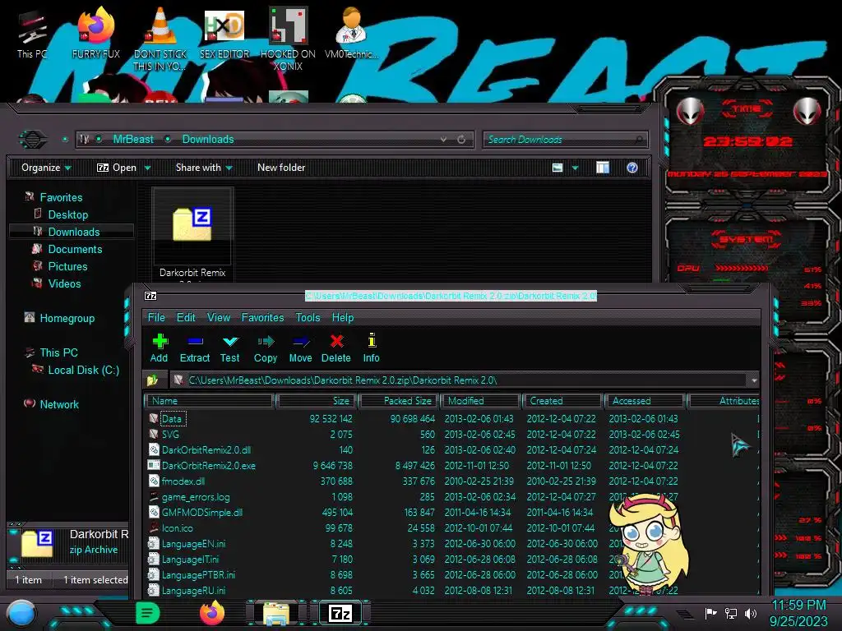Open the 7-Zip Help menu
Viewport: 842px width, 631px height.
(x=343, y=318)
